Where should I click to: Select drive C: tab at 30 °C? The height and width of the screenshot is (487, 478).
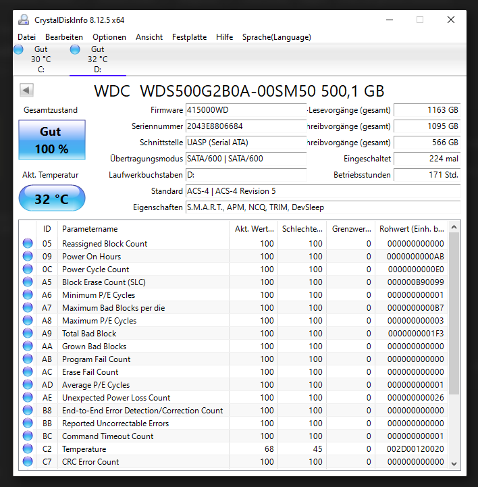click(x=41, y=59)
